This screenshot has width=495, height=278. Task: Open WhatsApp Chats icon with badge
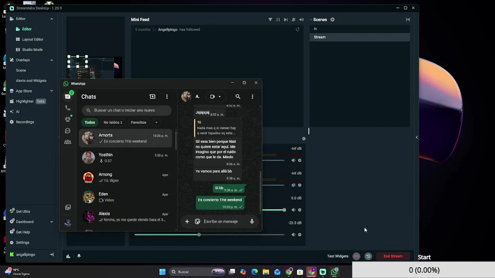(x=68, y=96)
